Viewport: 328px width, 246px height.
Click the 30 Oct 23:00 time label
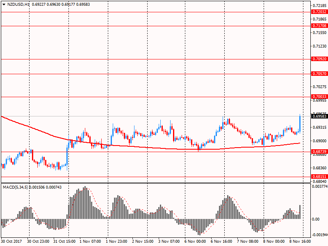38,241
